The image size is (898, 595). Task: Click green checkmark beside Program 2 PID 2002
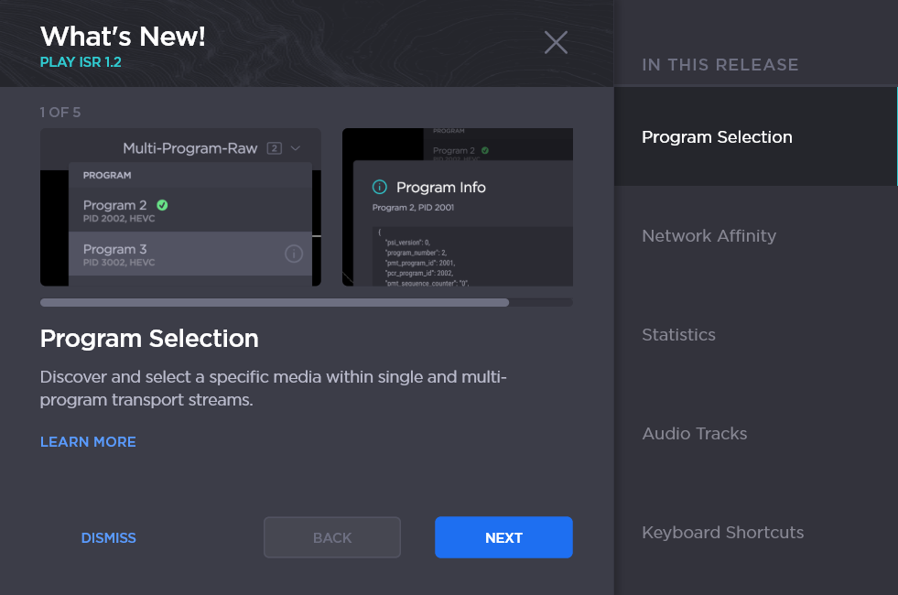[x=162, y=205]
